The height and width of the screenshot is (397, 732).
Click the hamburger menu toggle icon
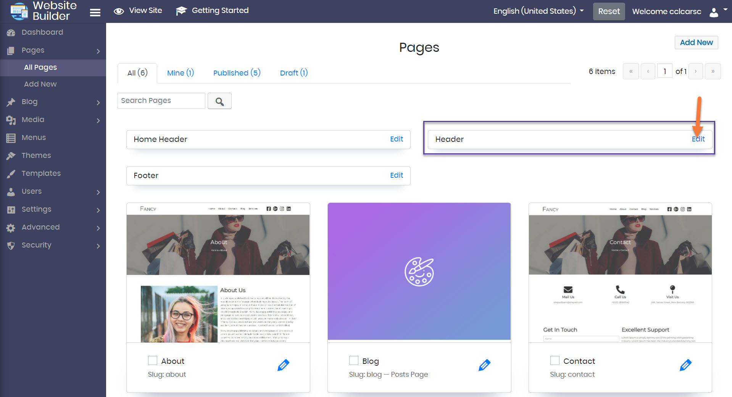click(95, 13)
